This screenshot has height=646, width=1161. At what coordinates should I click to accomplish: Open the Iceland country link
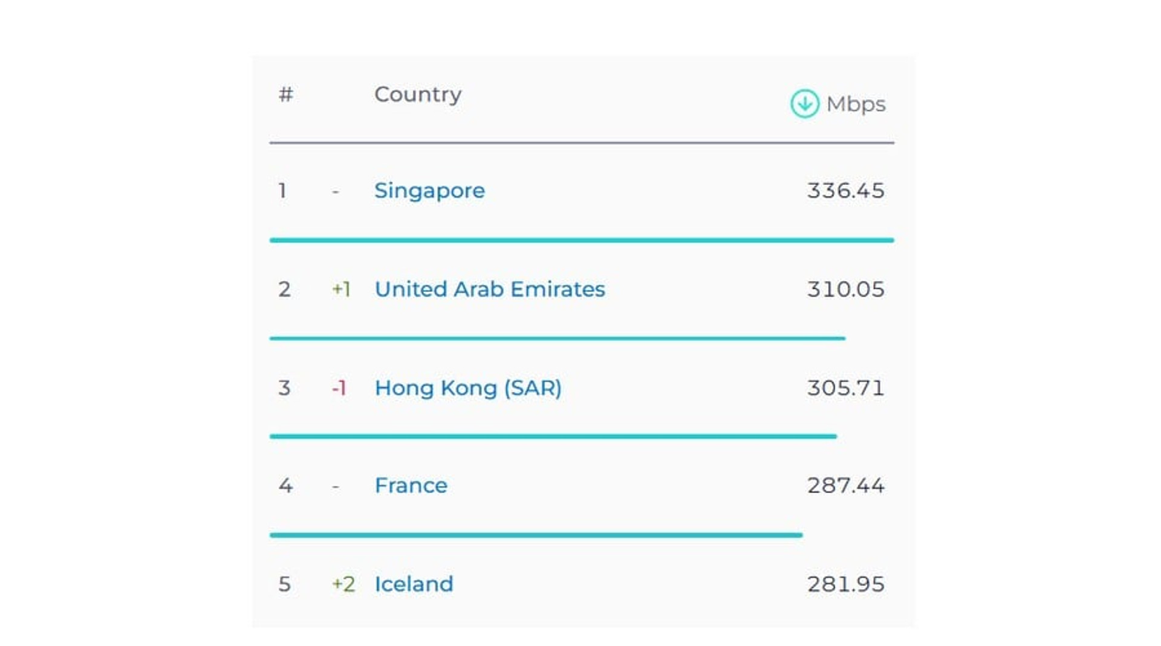[x=414, y=584]
